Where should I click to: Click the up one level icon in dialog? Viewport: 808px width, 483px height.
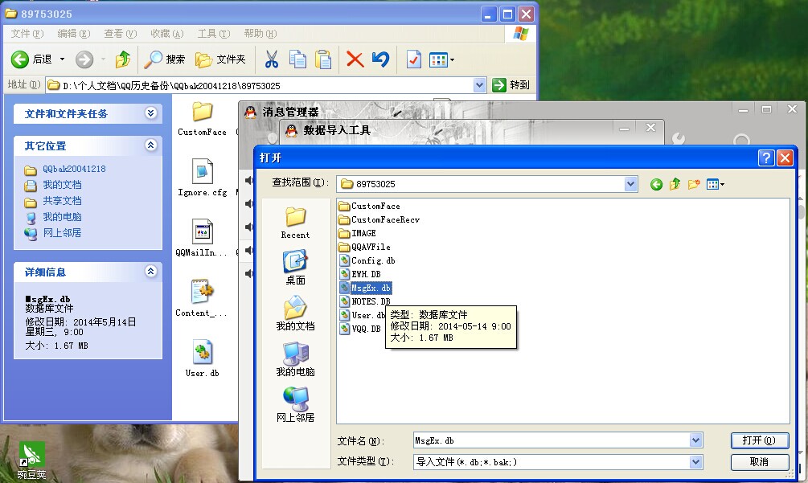pyautogui.click(x=675, y=184)
